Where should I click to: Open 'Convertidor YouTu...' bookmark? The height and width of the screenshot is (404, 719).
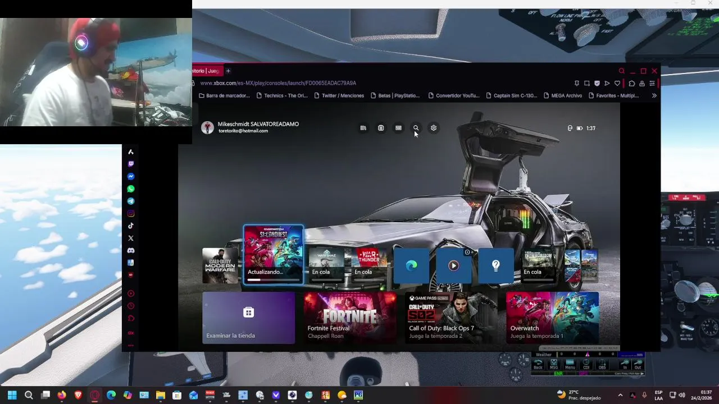(454, 95)
